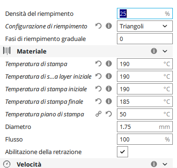This screenshot has height=168, width=177.
Task: Show info for Configurazione di riempimento
Action: [109, 26]
